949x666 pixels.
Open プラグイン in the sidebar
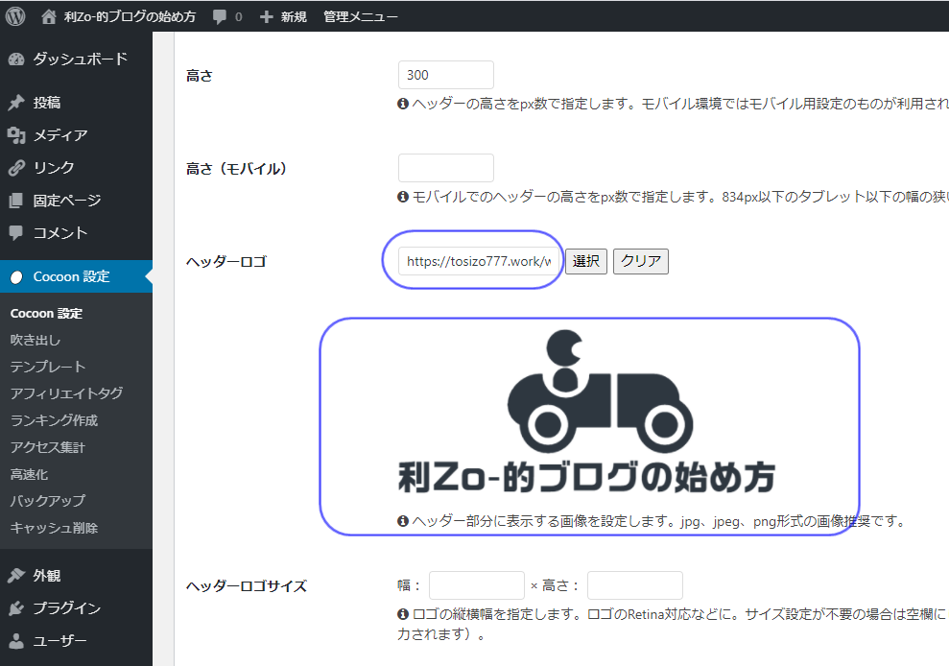click(x=66, y=608)
